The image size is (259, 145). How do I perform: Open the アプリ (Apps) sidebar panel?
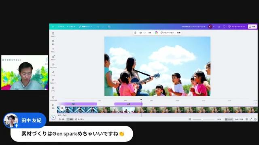pos(53,89)
